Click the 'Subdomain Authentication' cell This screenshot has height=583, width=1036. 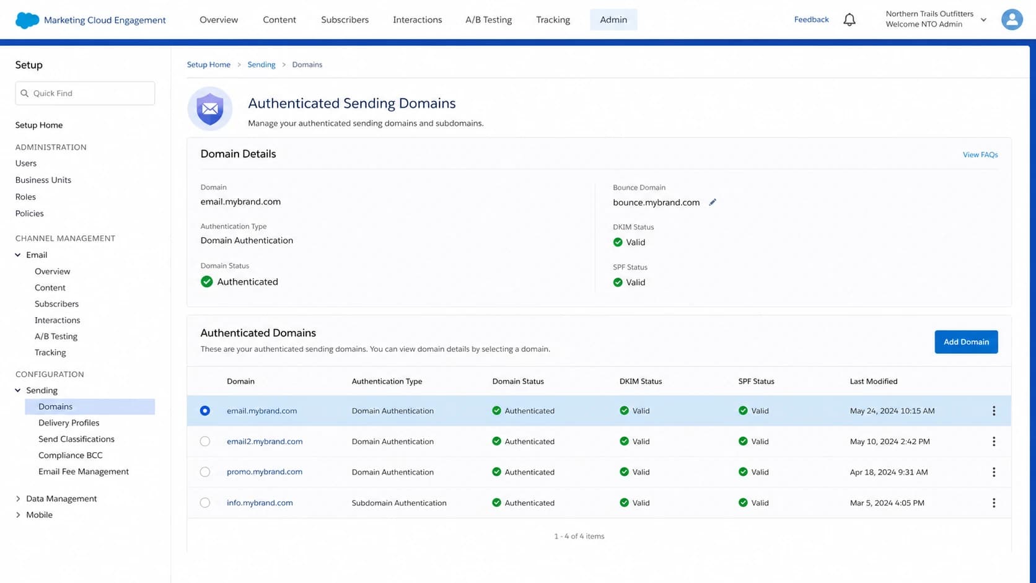(x=399, y=503)
